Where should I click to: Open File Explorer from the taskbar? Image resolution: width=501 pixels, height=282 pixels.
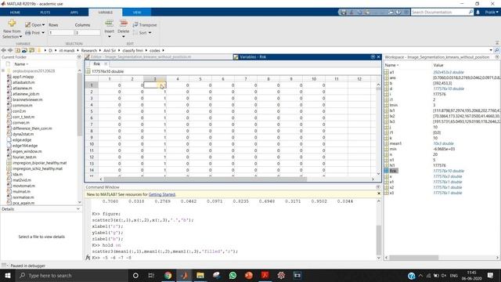[200, 275]
